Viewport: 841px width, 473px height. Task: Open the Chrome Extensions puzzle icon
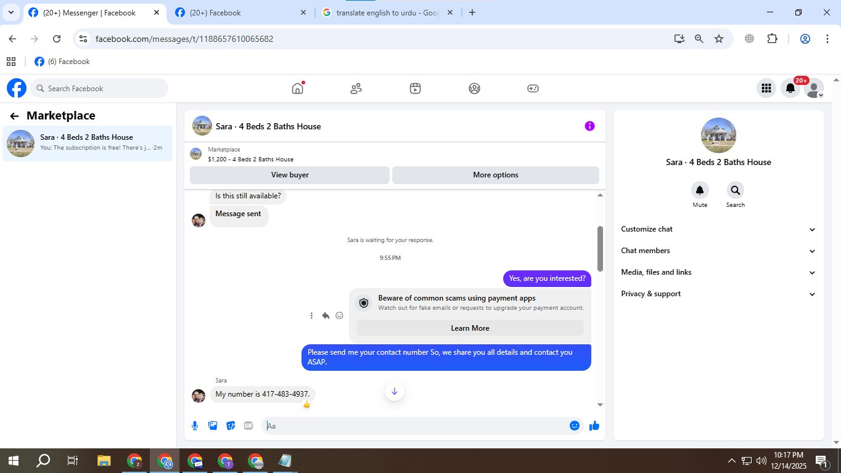pos(772,39)
